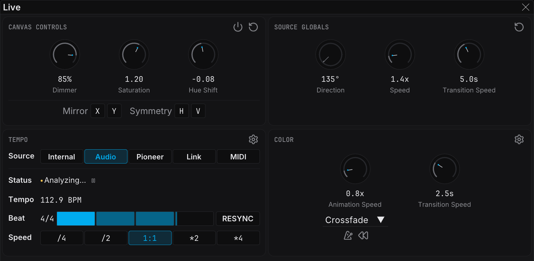The image size is (534, 261).
Task: Select Audio tempo source
Action: (x=106, y=156)
